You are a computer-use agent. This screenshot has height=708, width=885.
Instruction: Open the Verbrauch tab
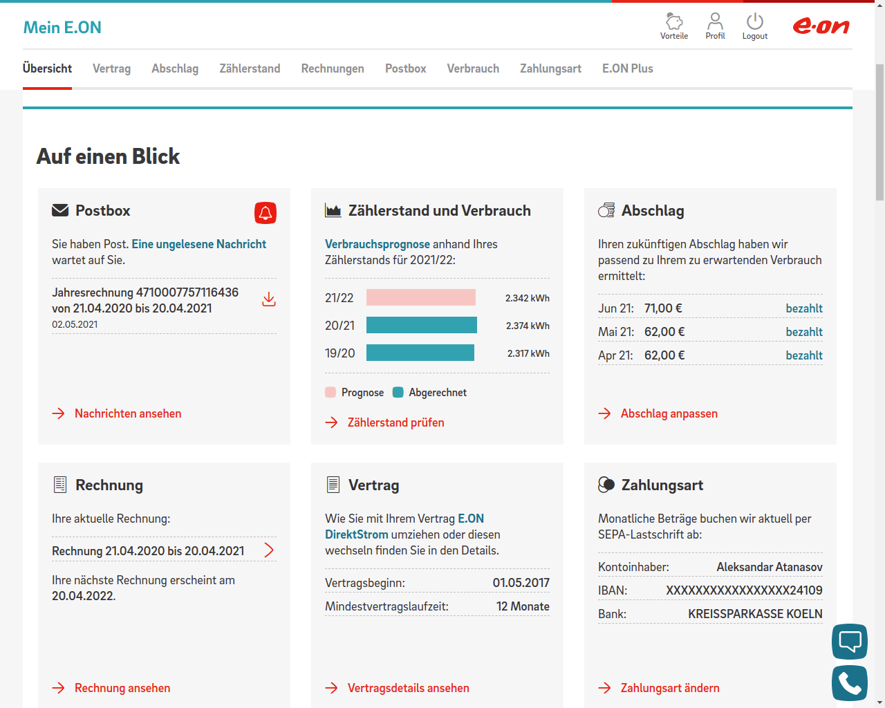pos(473,68)
